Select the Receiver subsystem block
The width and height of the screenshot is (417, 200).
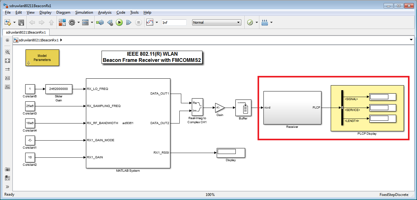(x=292, y=108)
